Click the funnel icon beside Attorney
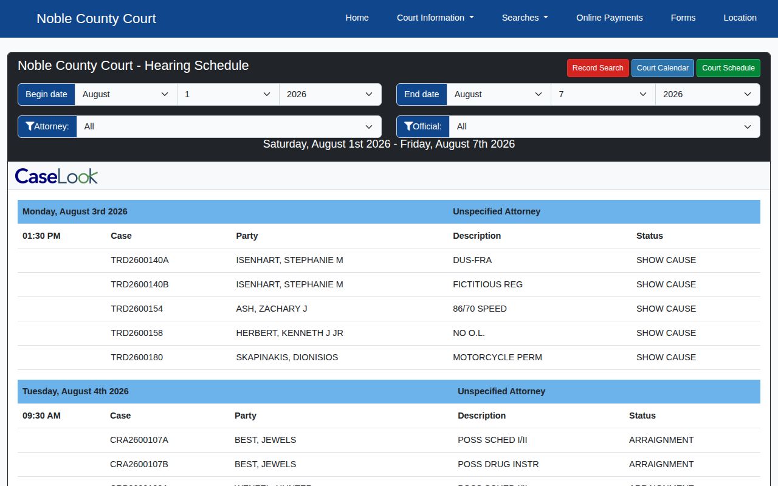The height and width of the screenshot is (486, 778). click(29, 126)
